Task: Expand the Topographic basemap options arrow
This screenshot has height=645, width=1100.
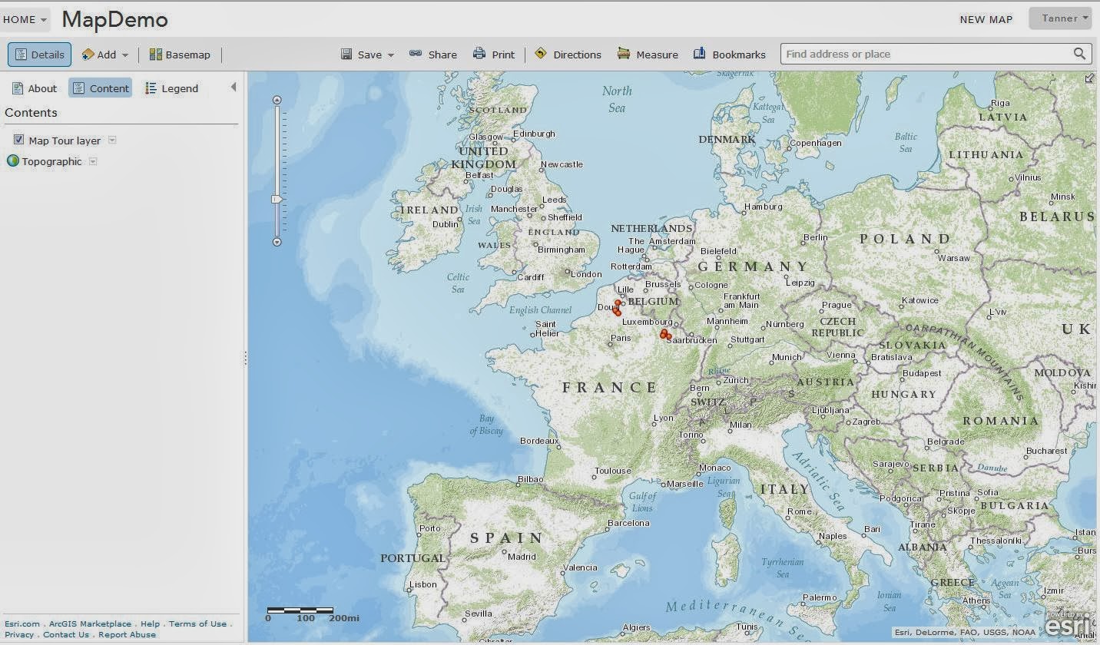Action: tap(93, 161)
